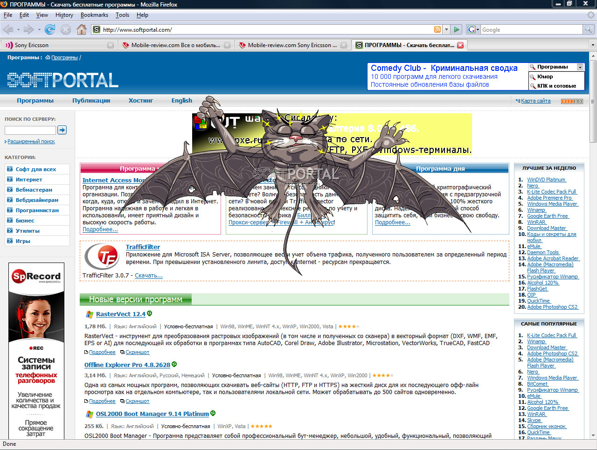Open BitComet in most popular list
The height and width of the screenshot is (450, 597).
click(538, 384)
